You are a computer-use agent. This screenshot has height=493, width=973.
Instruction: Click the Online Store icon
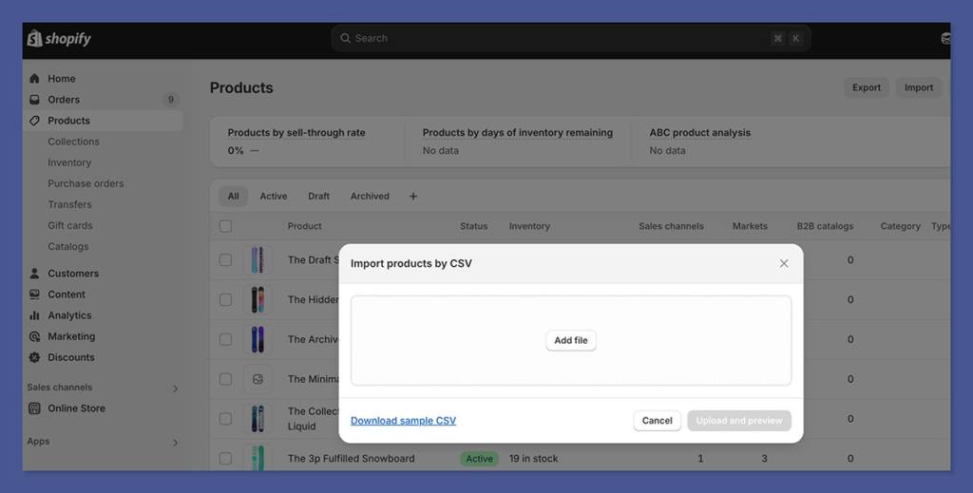[x=35, y=408]
